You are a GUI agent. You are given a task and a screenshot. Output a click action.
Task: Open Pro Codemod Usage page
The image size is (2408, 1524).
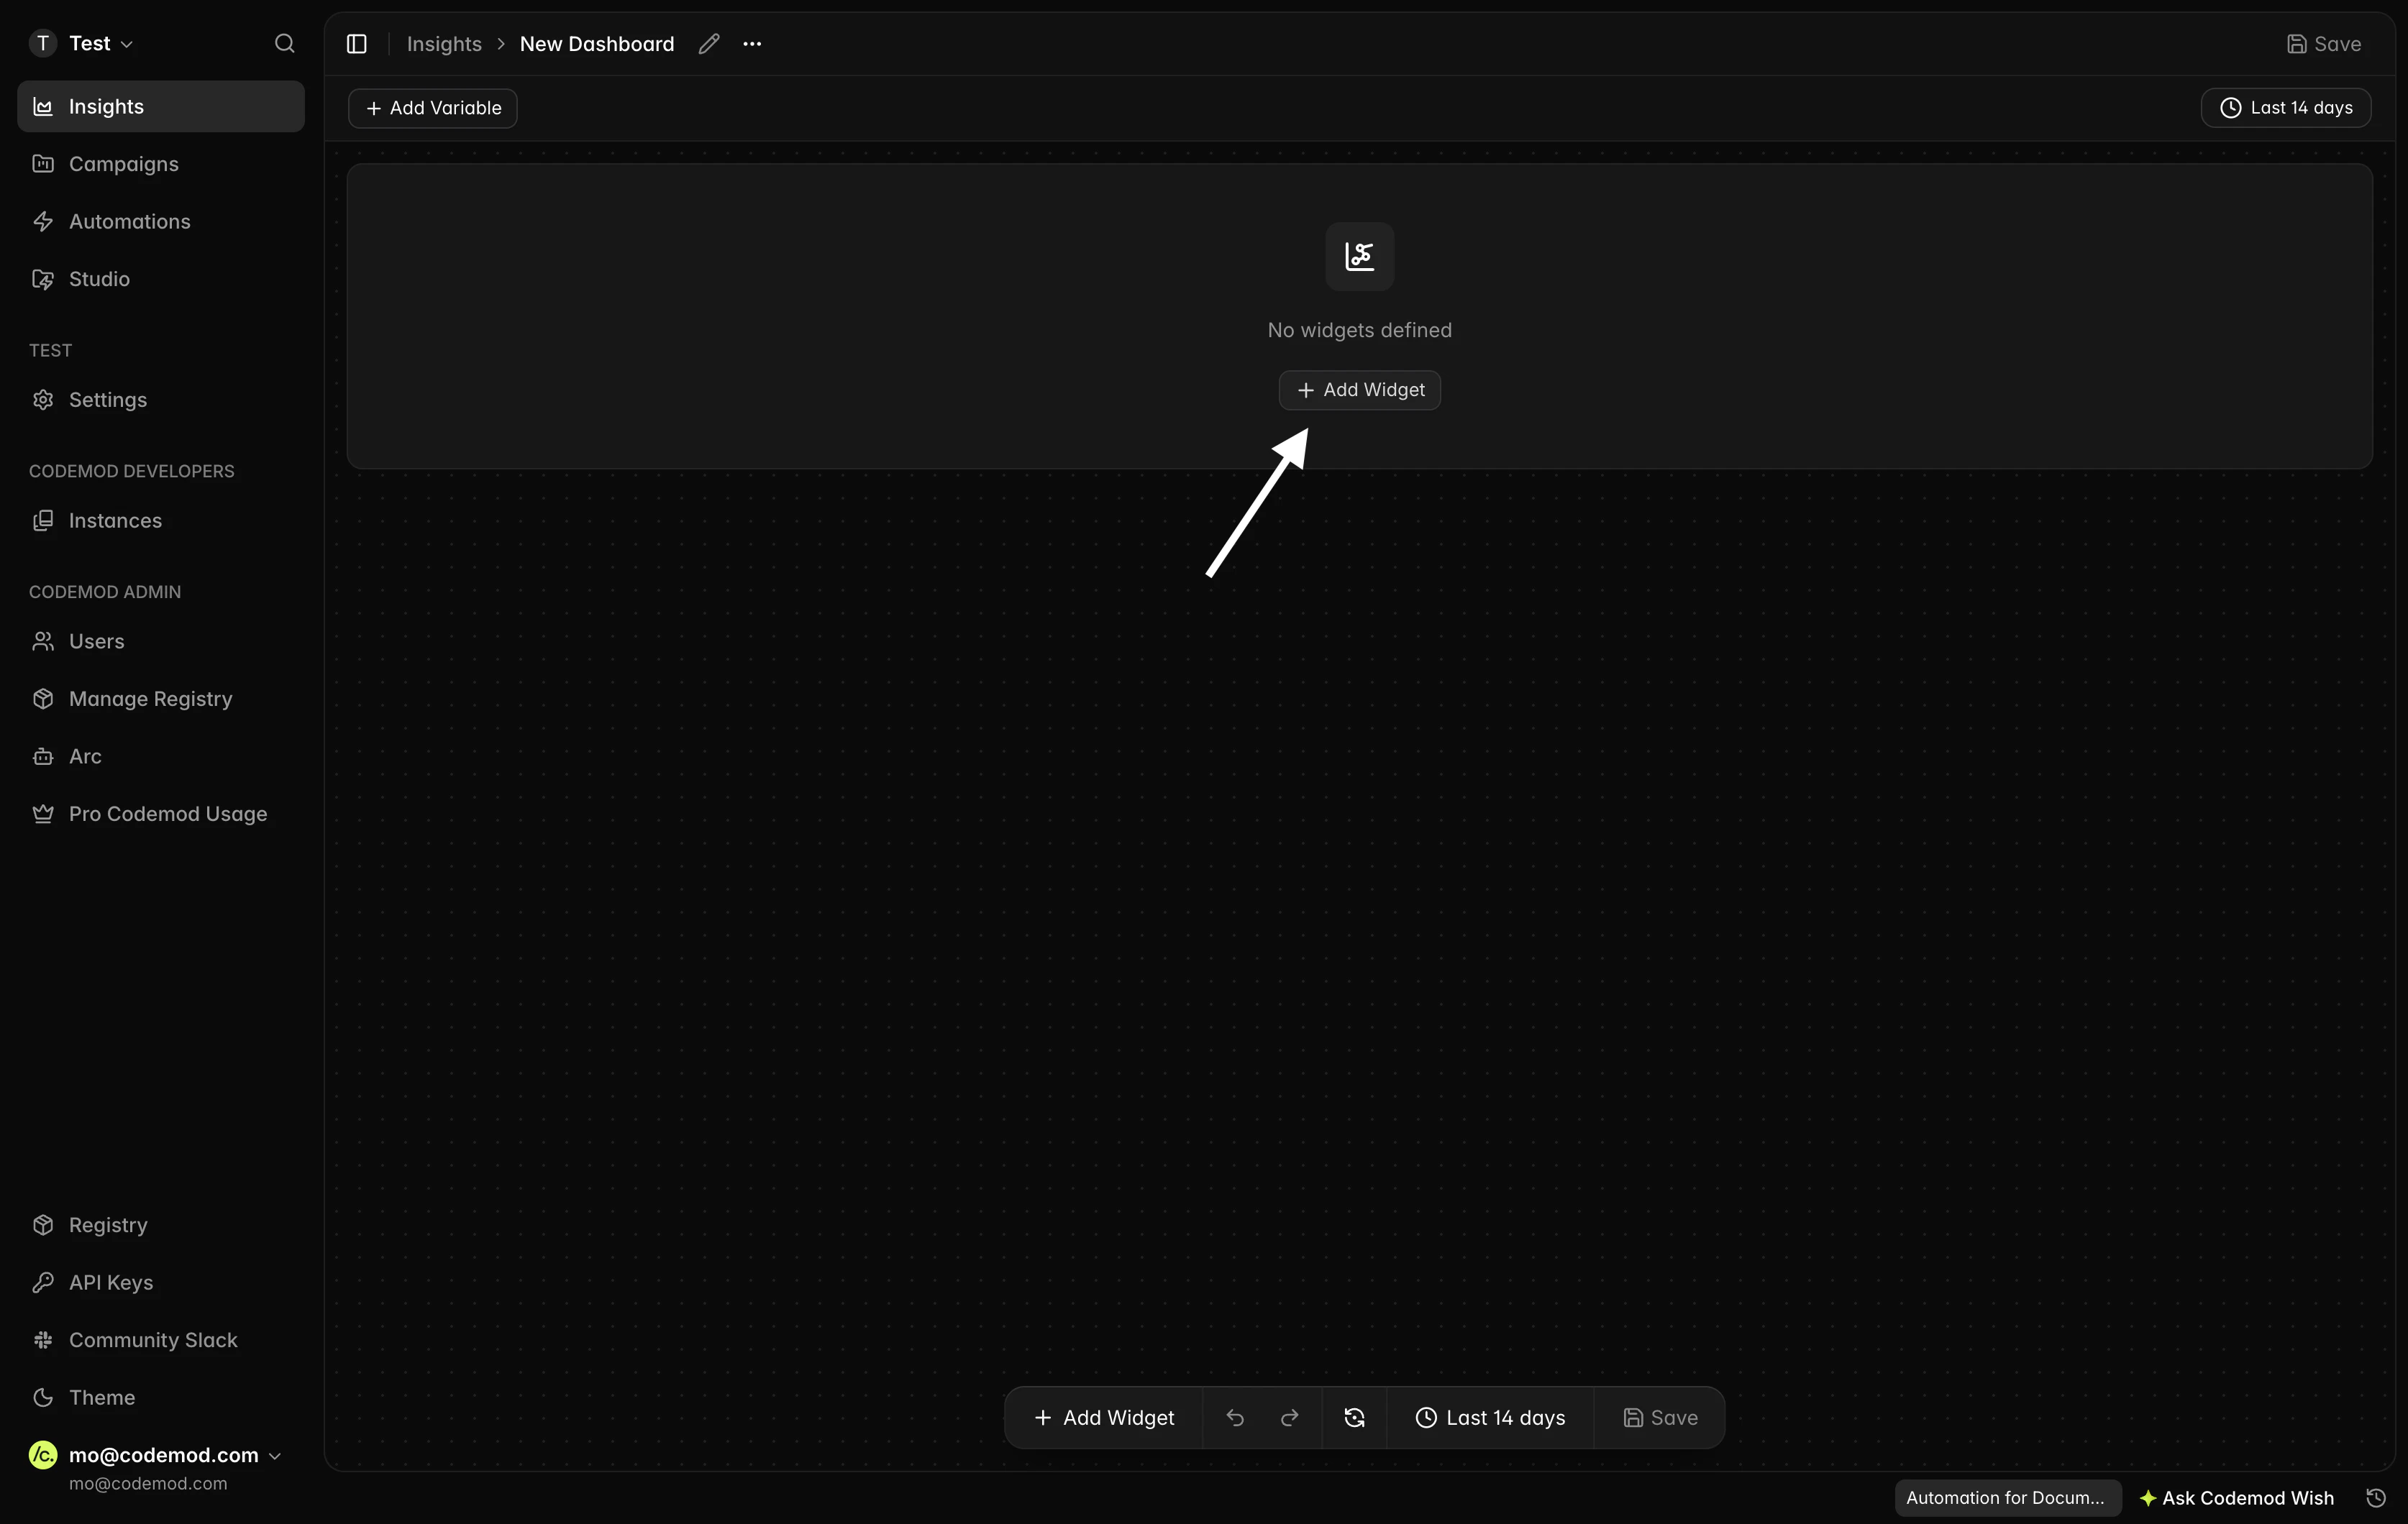pos(161,814)
